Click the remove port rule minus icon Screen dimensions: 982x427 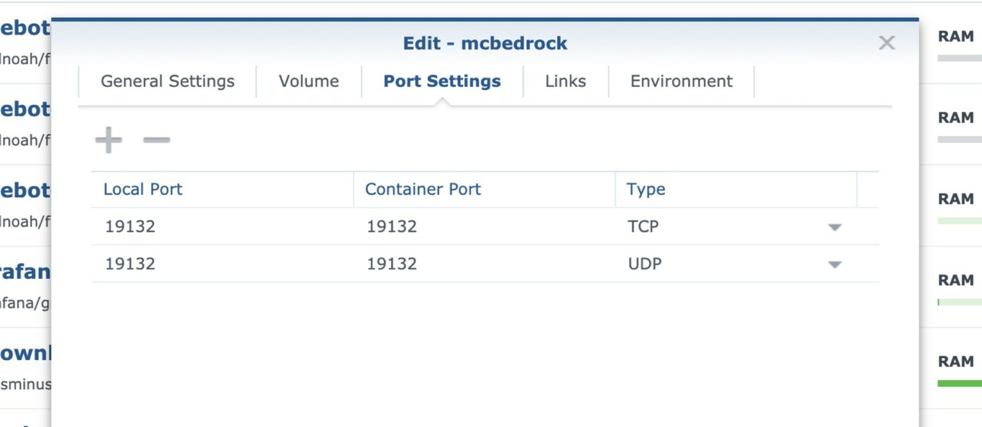tap(155, 140)
